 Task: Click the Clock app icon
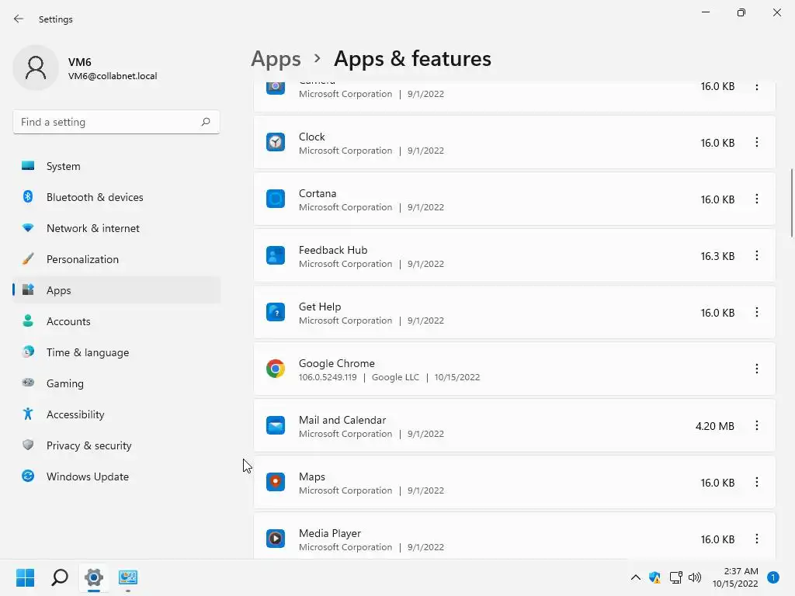(276, 143)
